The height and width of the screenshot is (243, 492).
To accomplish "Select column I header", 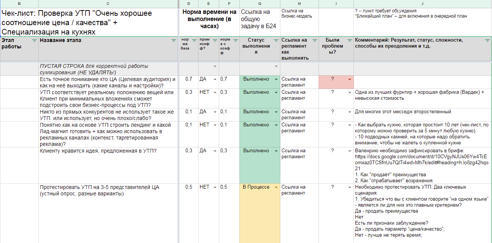I will point(336,4).
